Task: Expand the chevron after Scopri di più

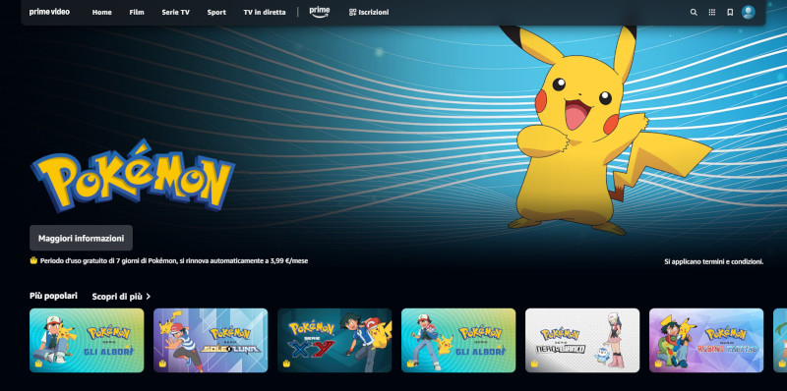Action: (149, 297)
